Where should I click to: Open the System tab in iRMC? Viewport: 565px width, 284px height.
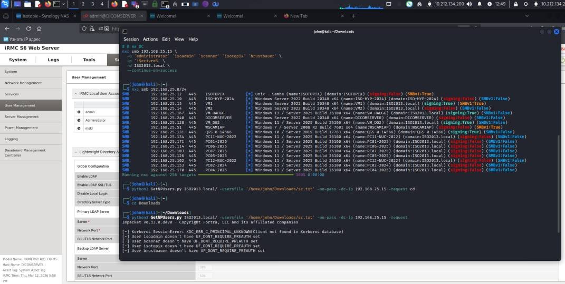[17, 60]
